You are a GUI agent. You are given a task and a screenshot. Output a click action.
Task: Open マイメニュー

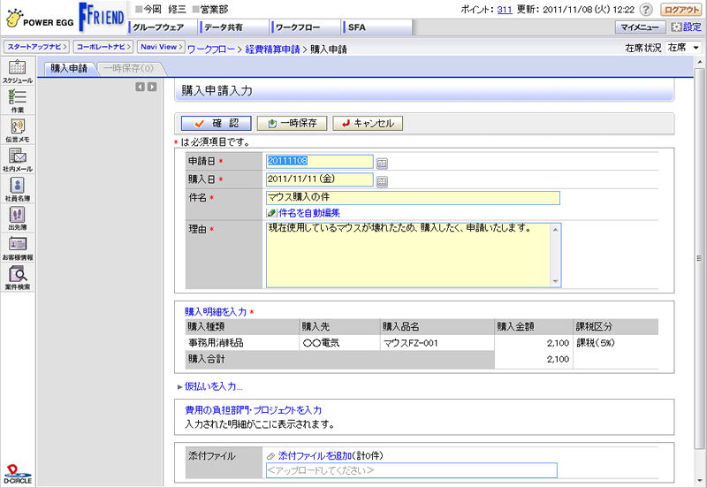[640, 27]
